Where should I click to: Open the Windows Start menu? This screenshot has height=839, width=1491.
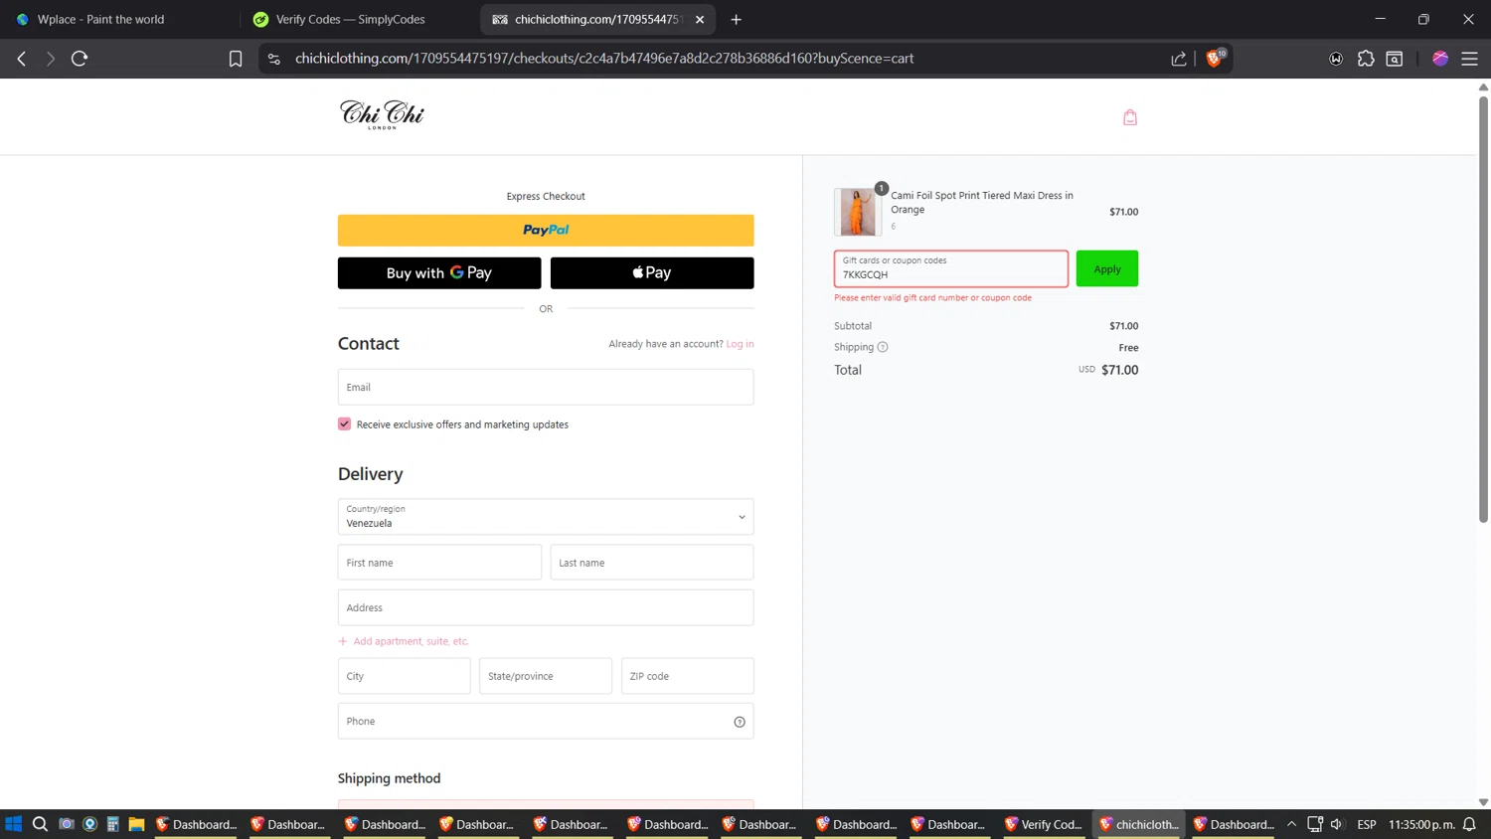point(13,824)
